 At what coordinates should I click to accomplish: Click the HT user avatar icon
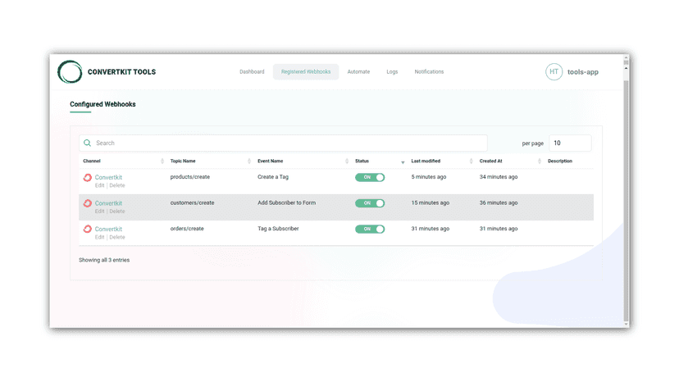554,72
